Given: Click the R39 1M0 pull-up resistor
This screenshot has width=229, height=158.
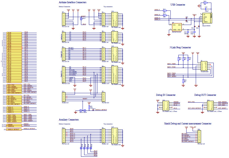Looking at the screenshot, I should [x=89, y=107].
